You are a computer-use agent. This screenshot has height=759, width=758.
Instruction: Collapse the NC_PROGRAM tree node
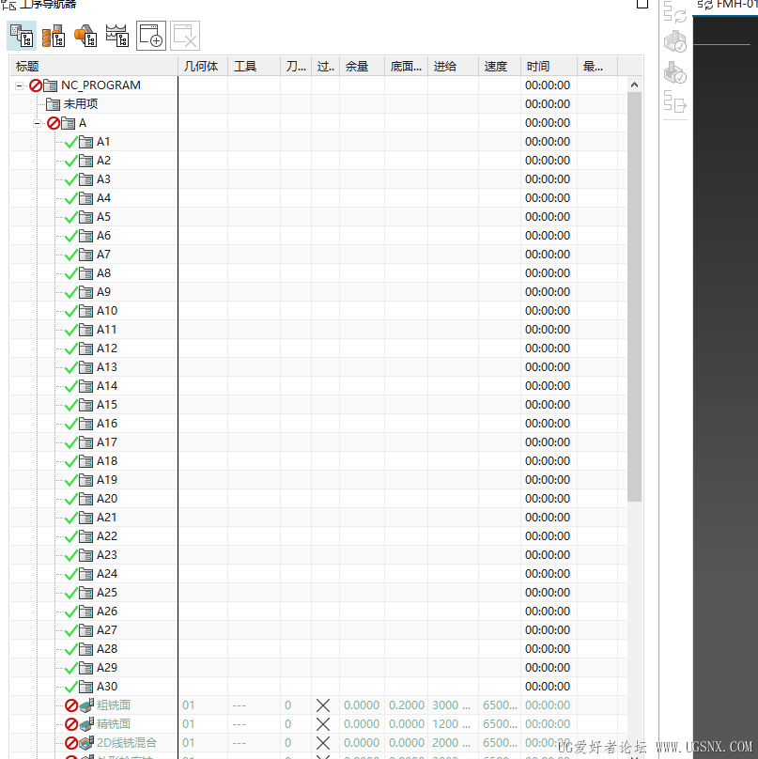pyautogui.click(x=19, y=85)
